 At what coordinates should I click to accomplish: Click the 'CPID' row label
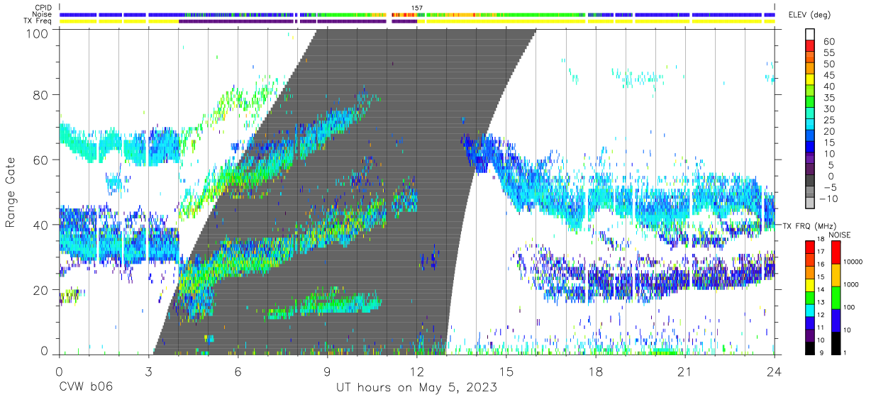tap(44, 8)
